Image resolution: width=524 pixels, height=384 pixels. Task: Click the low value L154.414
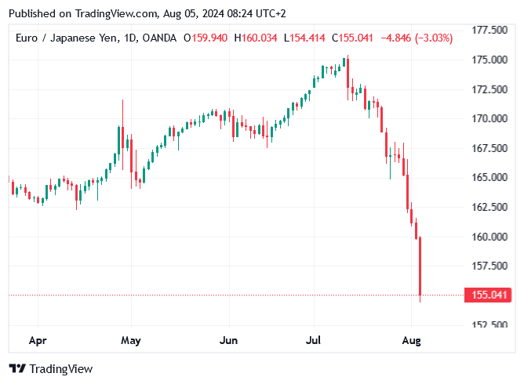(305, 38)
